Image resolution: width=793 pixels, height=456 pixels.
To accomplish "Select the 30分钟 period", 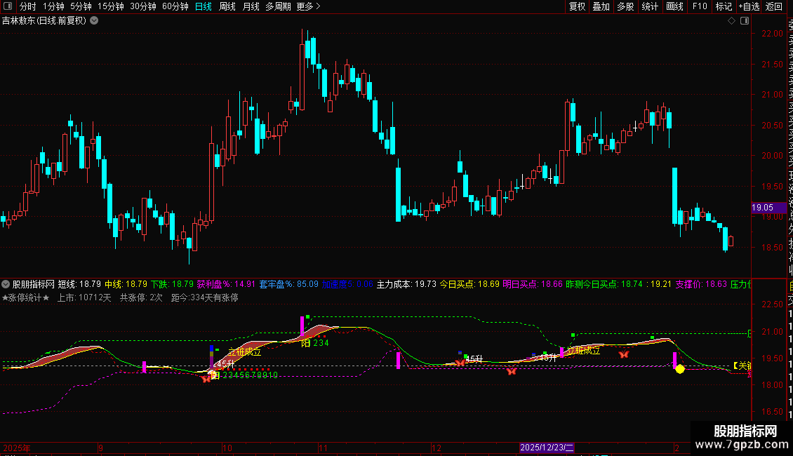I will 143,6.
